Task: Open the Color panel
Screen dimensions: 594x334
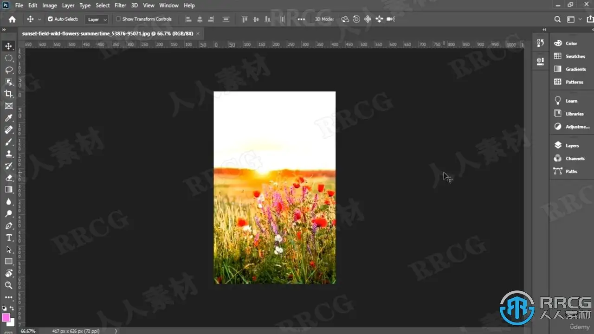Action: pyautogui.click(x=566, y=43)
